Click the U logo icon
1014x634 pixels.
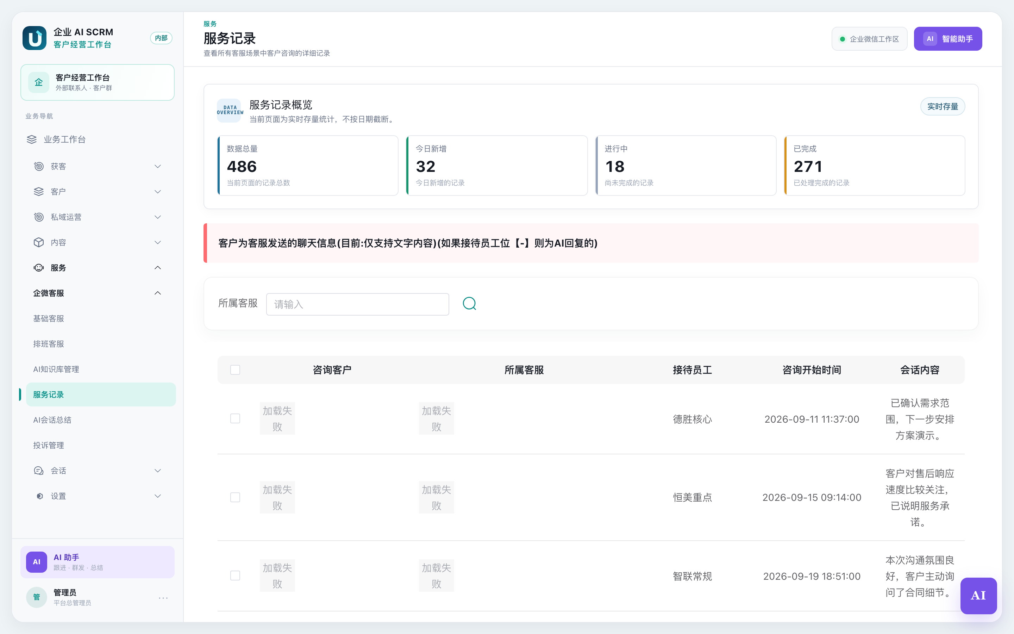(x=35, y=38)
